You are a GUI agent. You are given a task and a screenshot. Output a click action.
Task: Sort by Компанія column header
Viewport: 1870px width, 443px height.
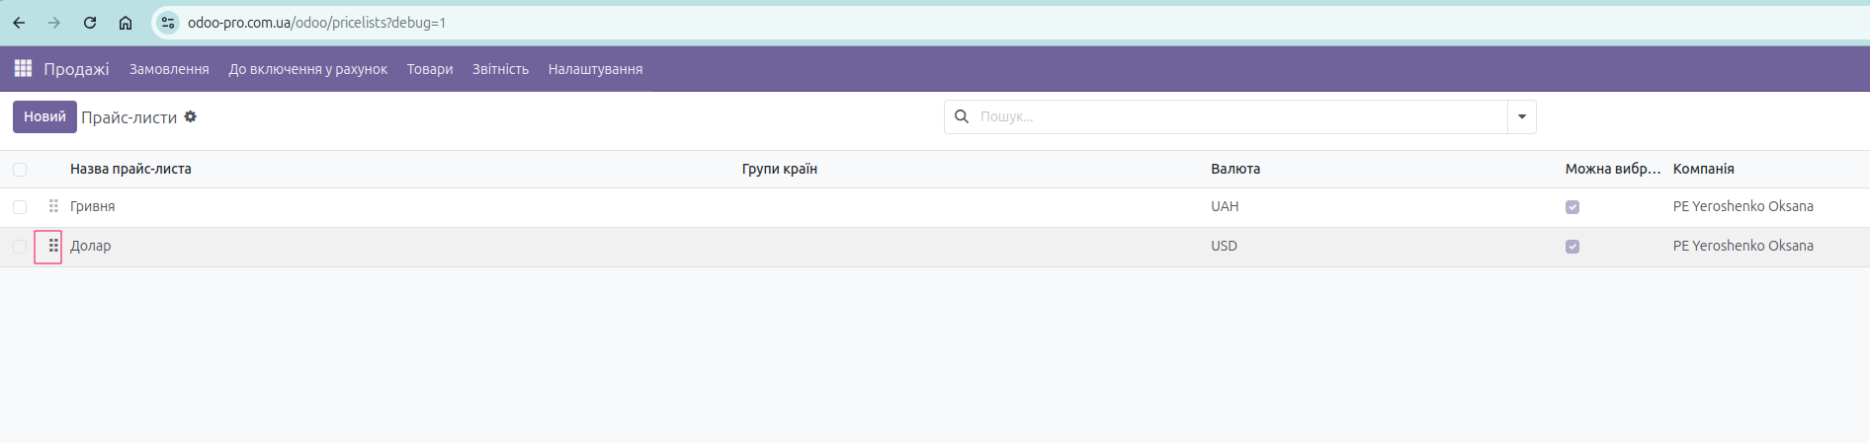pos(1703,169)
